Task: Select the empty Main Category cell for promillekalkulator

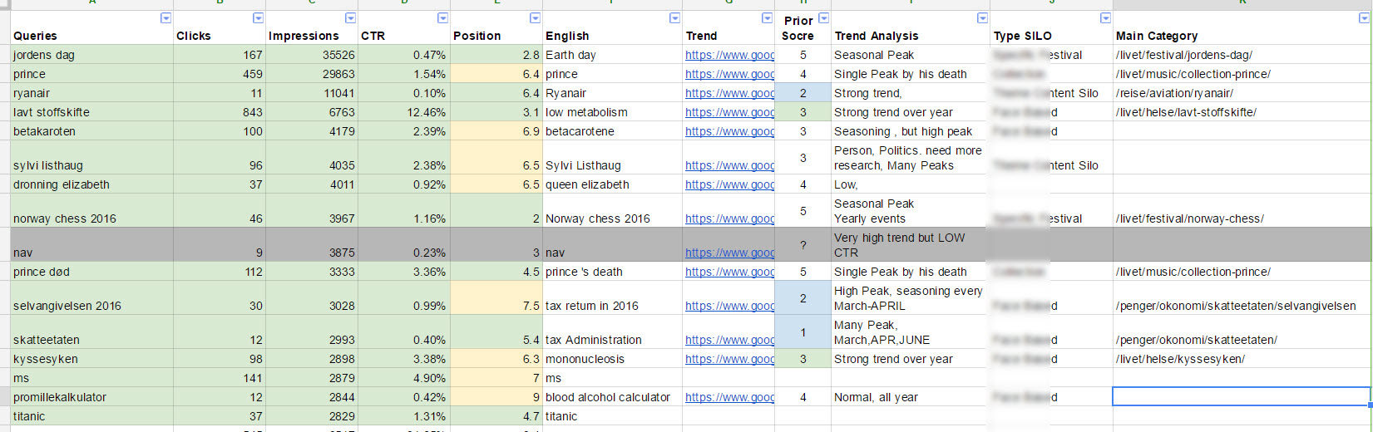Action: coord(1241,397)
